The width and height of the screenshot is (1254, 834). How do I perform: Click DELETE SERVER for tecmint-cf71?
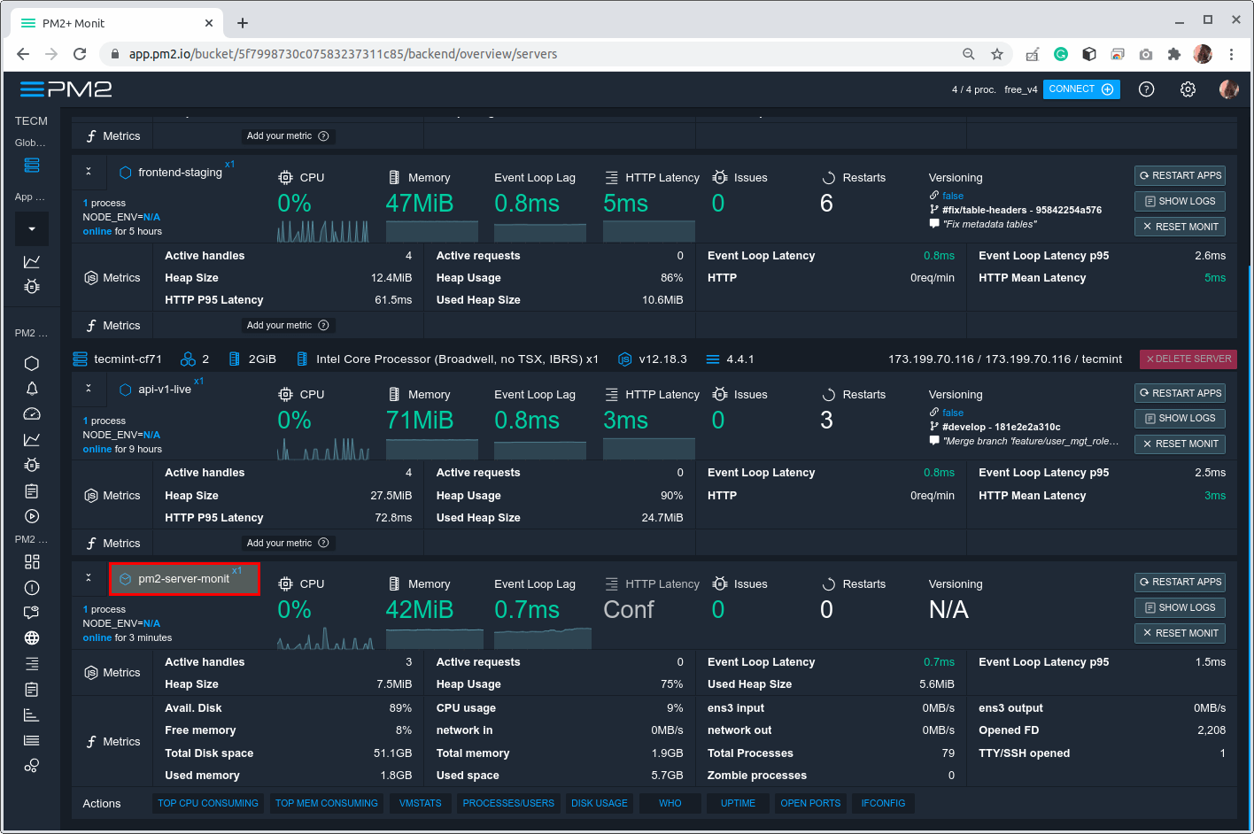(1188, 359)
